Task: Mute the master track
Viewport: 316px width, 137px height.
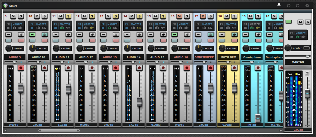Action: pyautogui.click(x=300, y=22)
